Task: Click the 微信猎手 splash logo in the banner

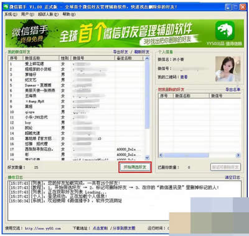Action: coord(30,34)
